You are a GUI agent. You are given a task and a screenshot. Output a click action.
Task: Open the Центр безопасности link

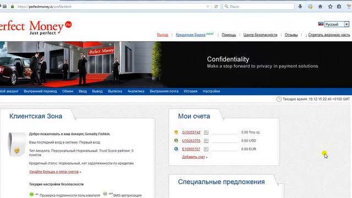[260, 35]
